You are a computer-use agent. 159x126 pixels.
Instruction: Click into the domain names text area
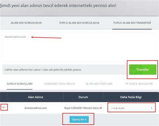(79, 47)
